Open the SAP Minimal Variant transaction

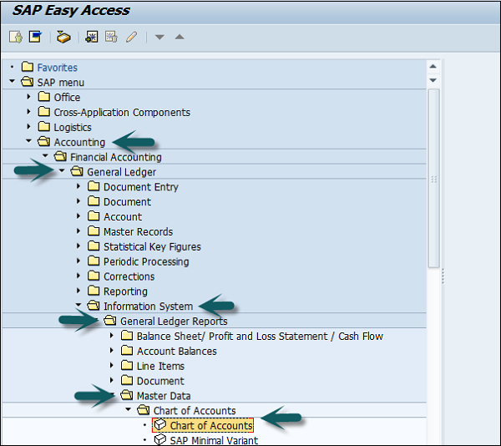coord(214,440)
